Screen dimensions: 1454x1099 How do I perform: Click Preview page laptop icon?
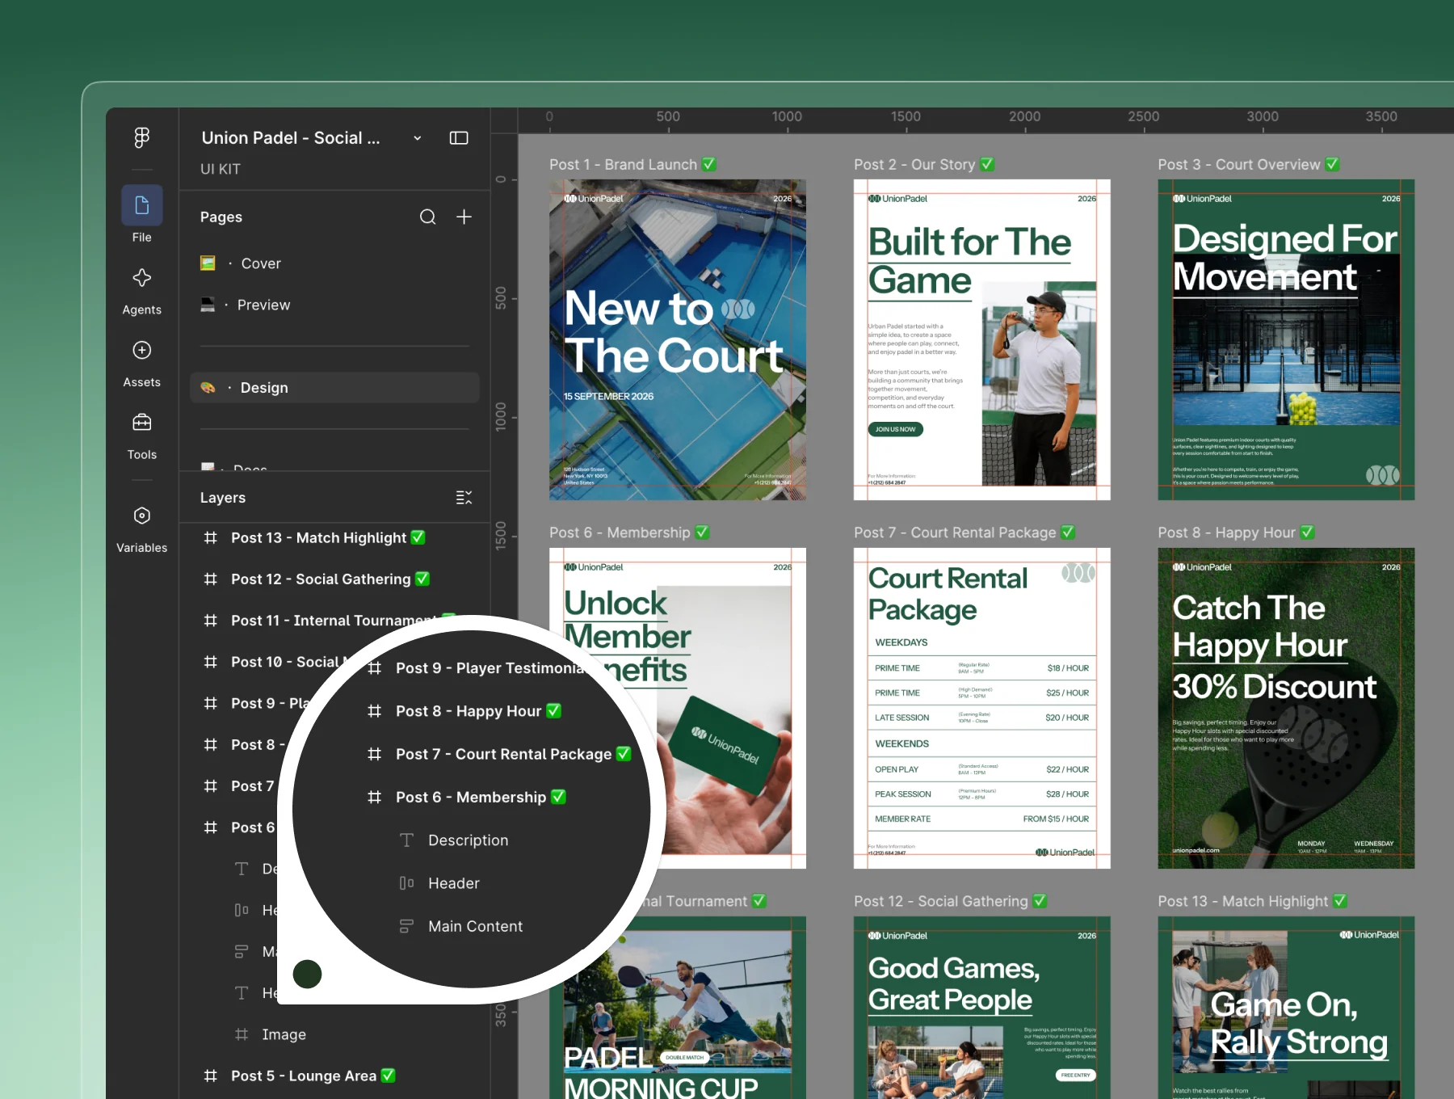tap(208, 305)
